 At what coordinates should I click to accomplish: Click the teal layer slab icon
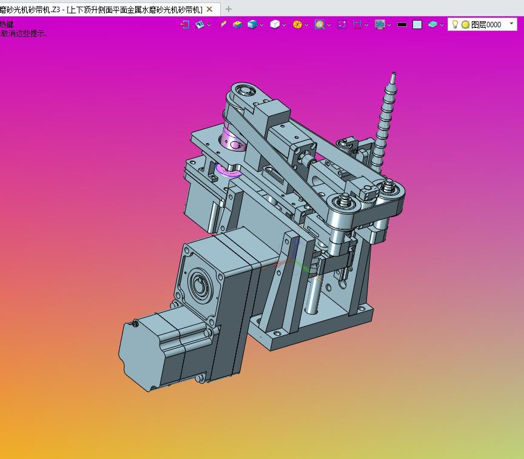pyautogui.click(x=432, y=24)
